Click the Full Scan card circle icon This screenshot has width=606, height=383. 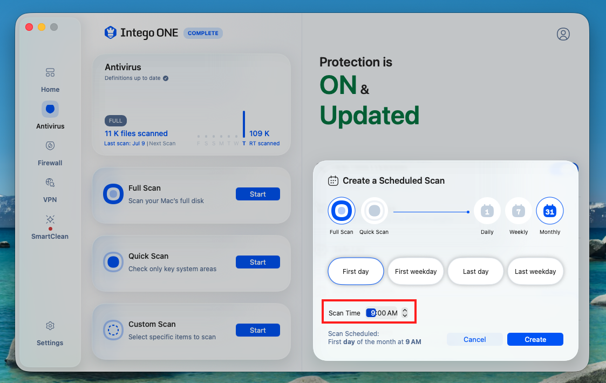pyautogui.click(x=113, y=194)
